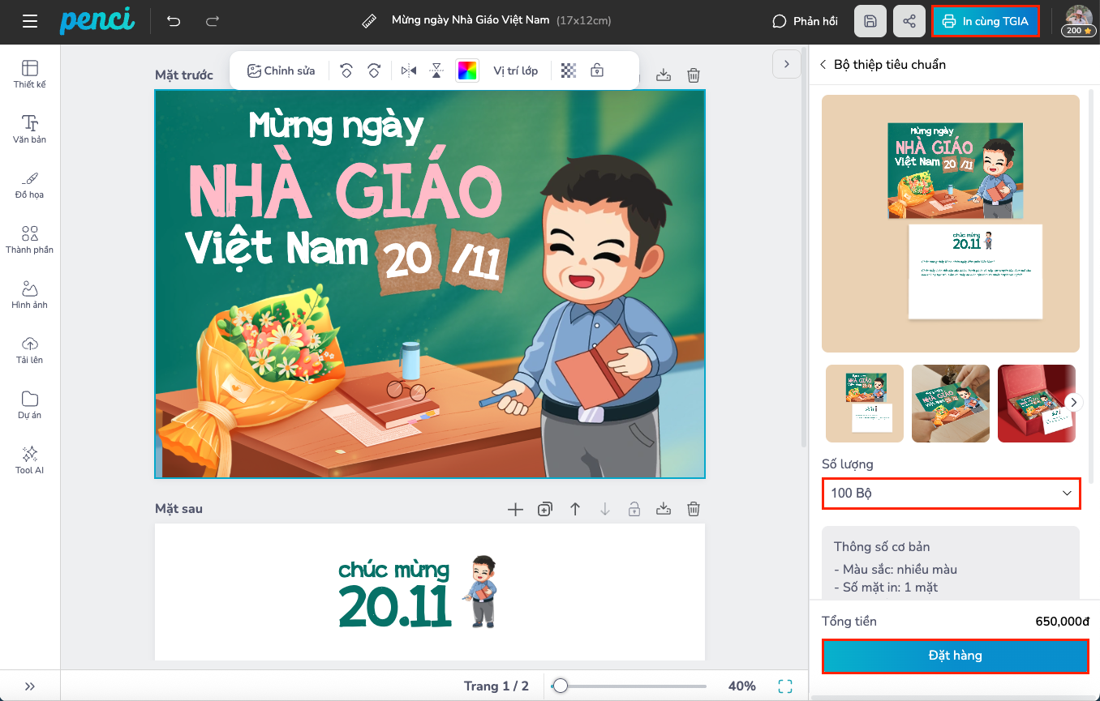Viewport: 1100px width, 701px height.
Task: Expand the left sidebar with double chevron
Action: click(x=30, y=686)
